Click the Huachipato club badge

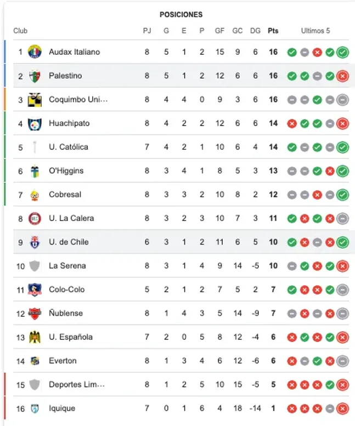[35, 123]
